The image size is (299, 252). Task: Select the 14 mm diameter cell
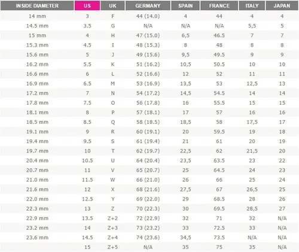point(37,16)
